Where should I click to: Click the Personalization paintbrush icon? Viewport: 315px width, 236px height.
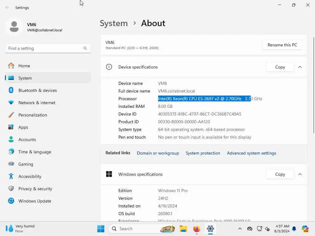[x=11, y=115]
